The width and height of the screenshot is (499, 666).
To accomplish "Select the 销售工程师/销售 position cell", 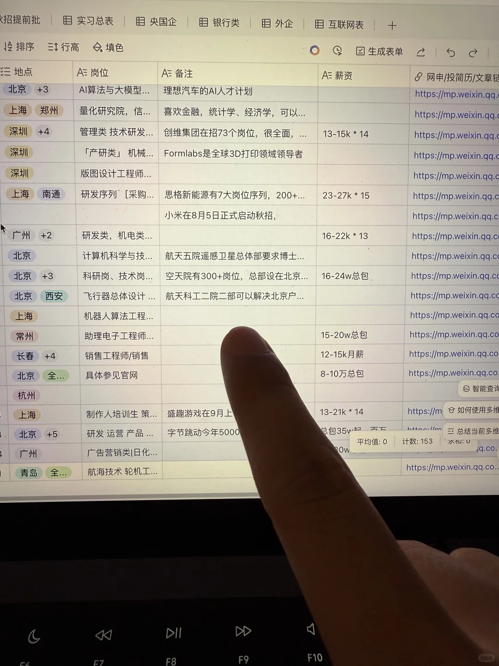I will coord(120,355).
